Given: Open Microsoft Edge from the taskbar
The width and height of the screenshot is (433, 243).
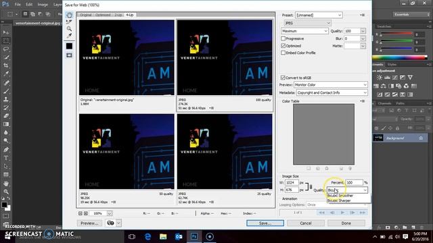Looking at the screenshot, I should tap(147, 236).
